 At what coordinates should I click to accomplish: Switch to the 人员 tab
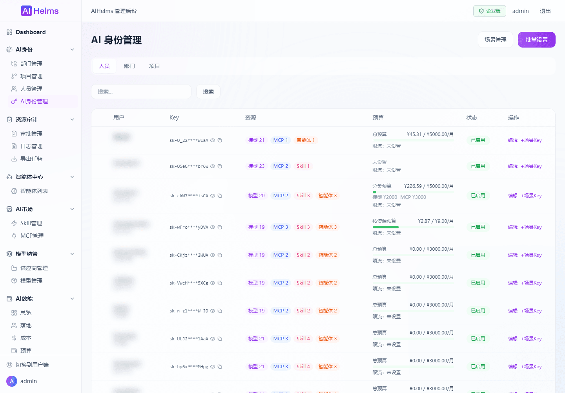[x=104, y=66]
